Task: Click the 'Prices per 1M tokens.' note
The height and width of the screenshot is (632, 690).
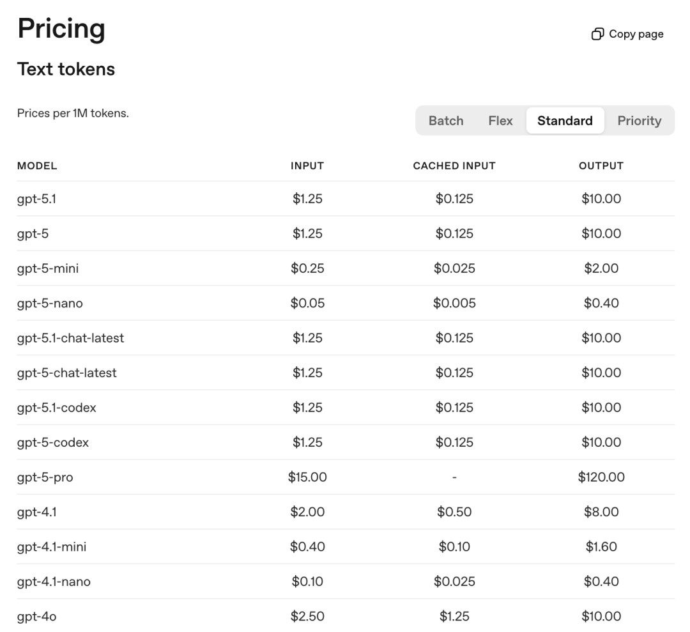Action: (x=73, y=113)
